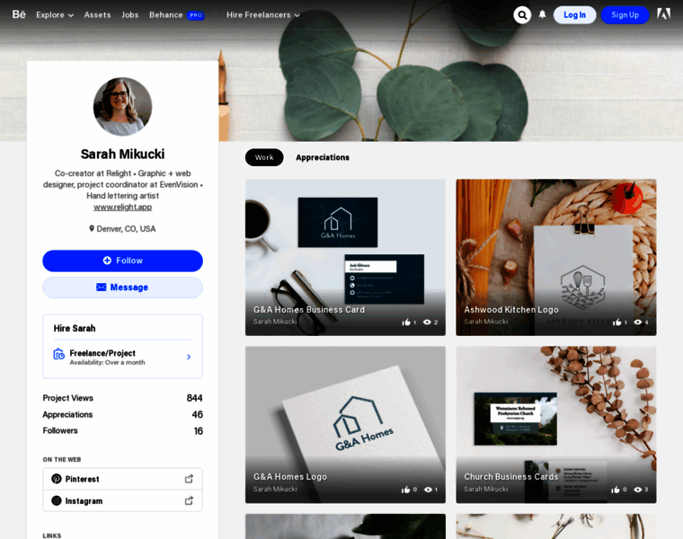The height and width of the screenshot is (539, 683).
Task: Click the location pin icon by Denver
Action: pos(92,228)
